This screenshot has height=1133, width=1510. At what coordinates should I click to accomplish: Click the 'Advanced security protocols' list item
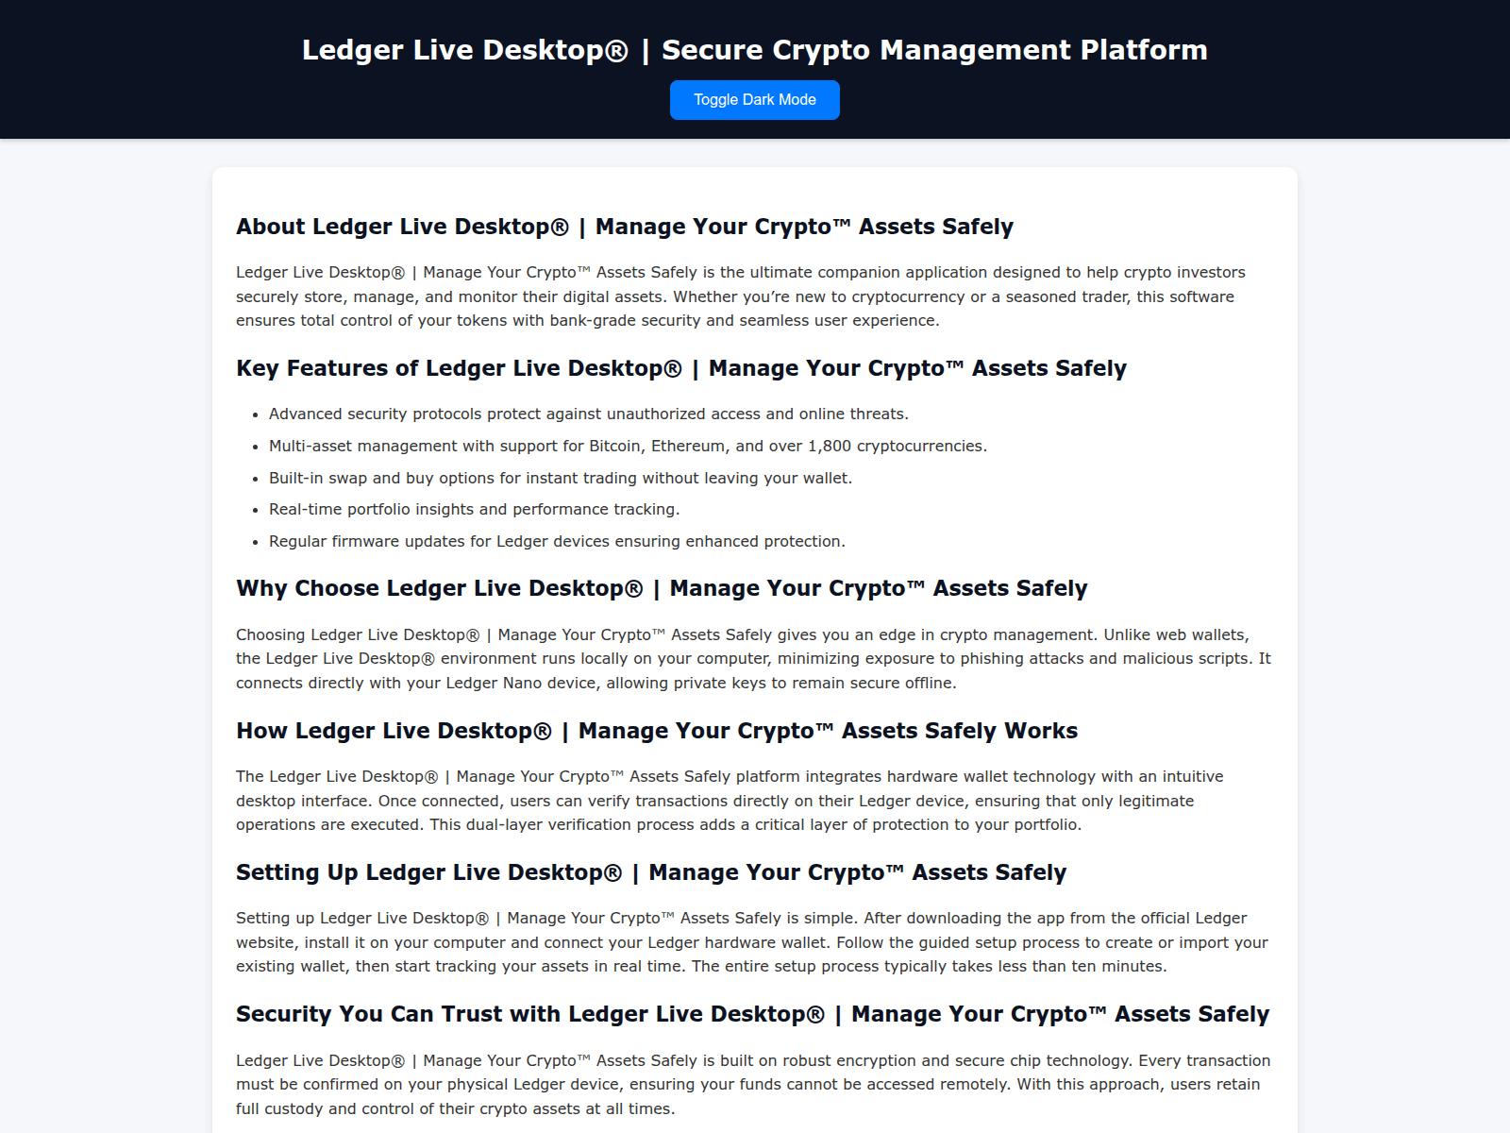coord(588,414)
